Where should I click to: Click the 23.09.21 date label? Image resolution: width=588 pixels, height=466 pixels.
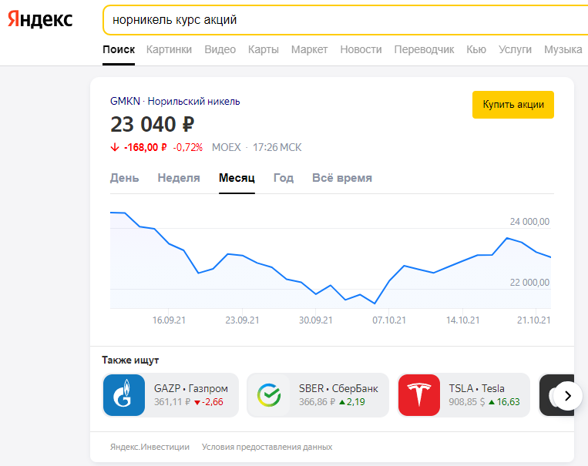[x=242, y=320]
